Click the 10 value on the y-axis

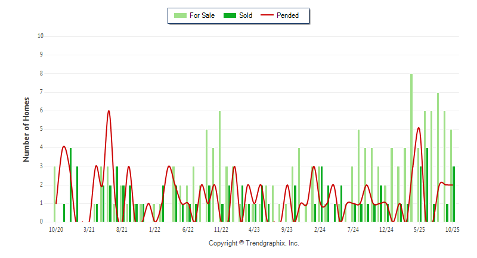pos(41,36)
